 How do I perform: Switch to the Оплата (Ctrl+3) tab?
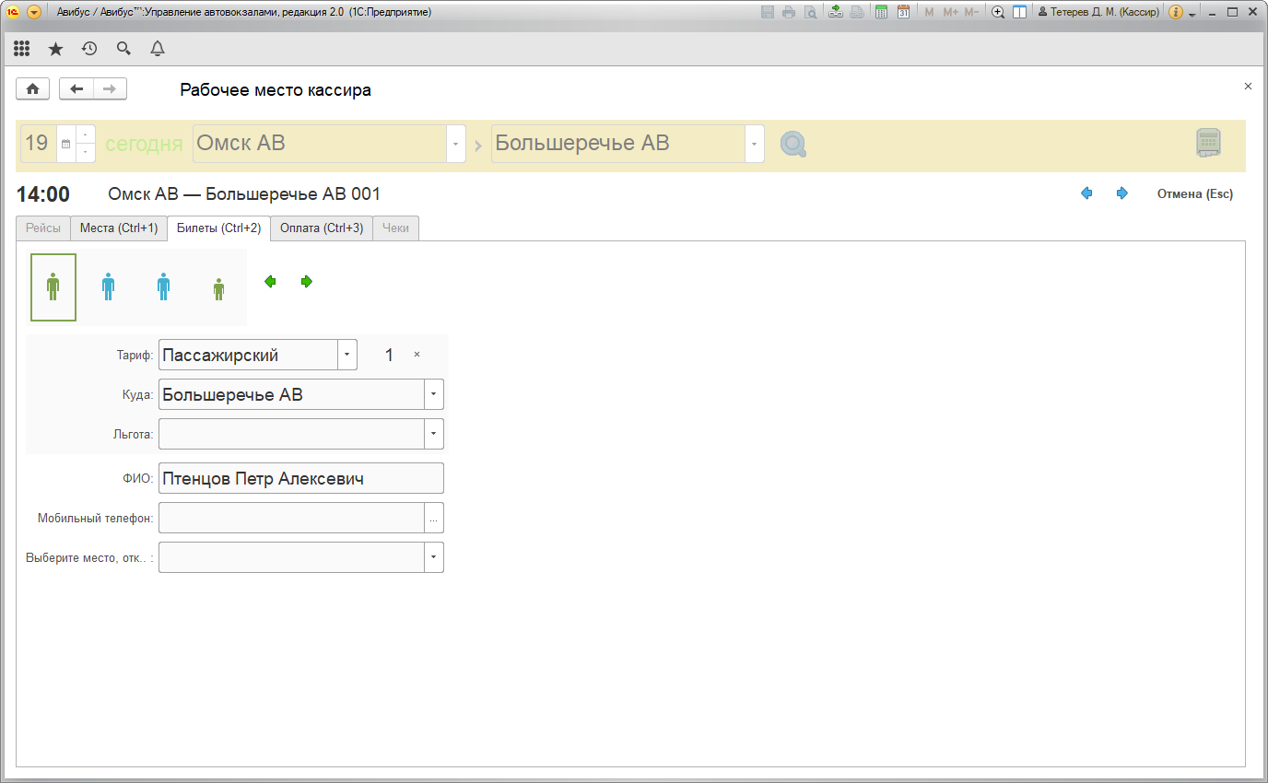tap(321, 228)
